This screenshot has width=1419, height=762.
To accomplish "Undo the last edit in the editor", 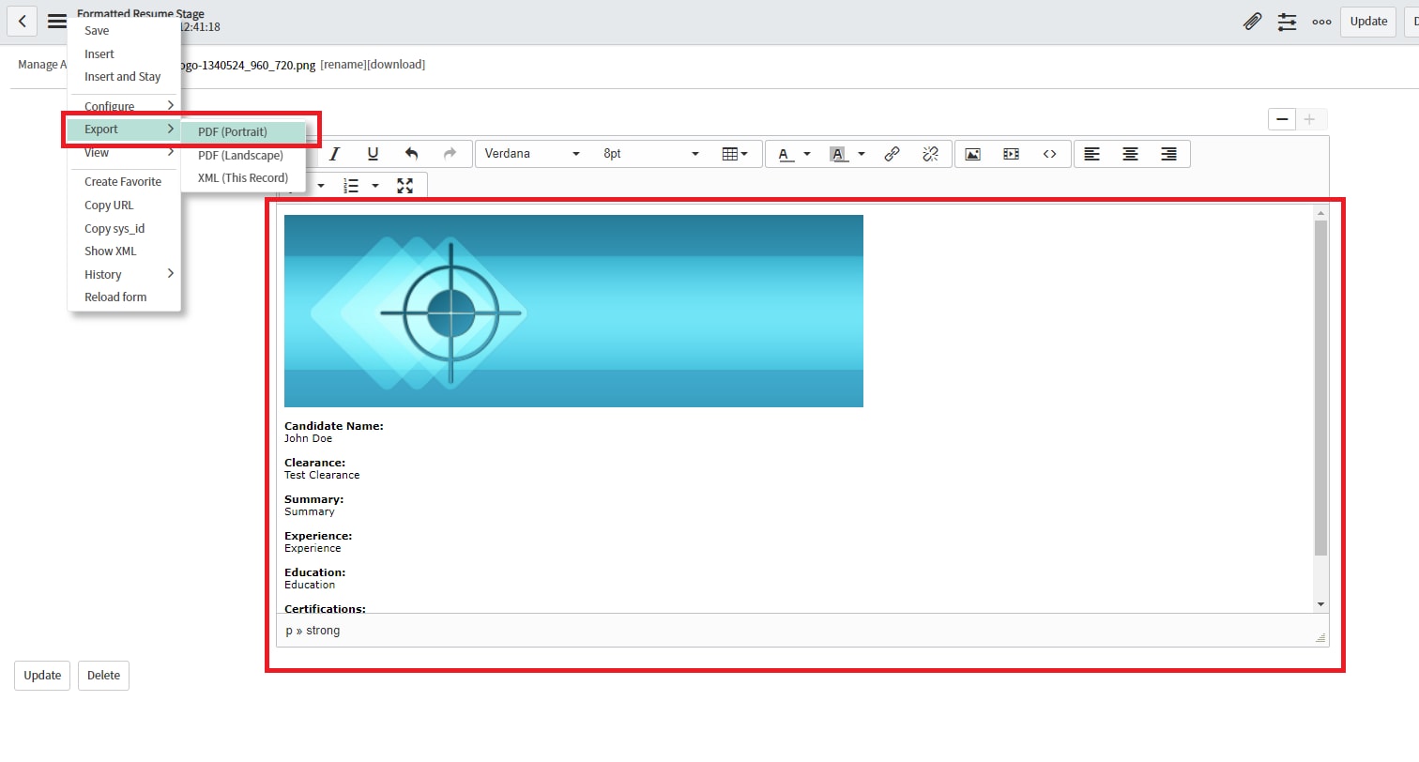I will (x=411, y=154).
